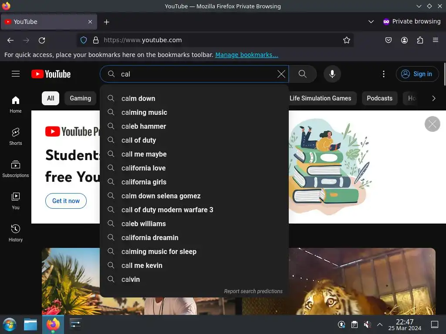This screenshot has height=334, width=446.
Task: Start voice search with the microphone
Action: tap(332, 74)
